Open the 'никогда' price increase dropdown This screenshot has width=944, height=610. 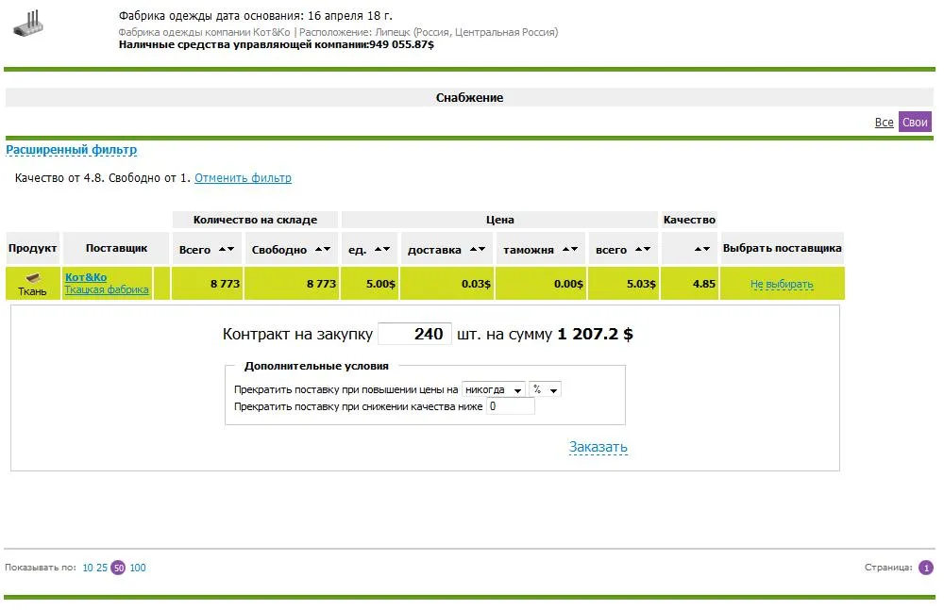pos(494,390)
